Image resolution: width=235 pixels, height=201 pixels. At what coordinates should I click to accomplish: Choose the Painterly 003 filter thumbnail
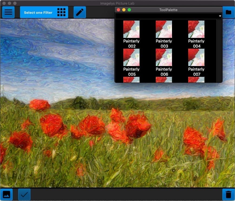164,29
